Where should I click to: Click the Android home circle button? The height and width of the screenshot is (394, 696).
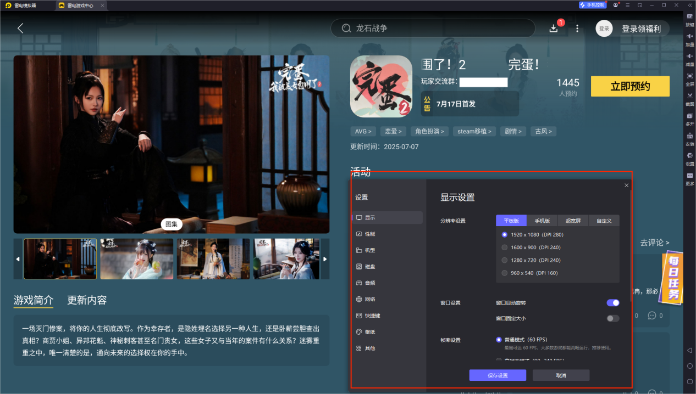689,366
